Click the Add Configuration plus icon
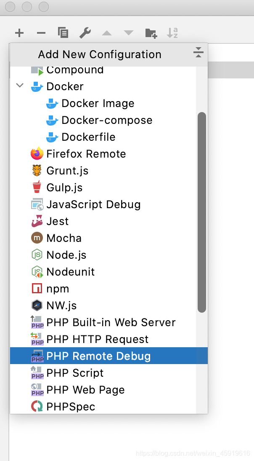The image size is (254, 461). coord(19,32)
